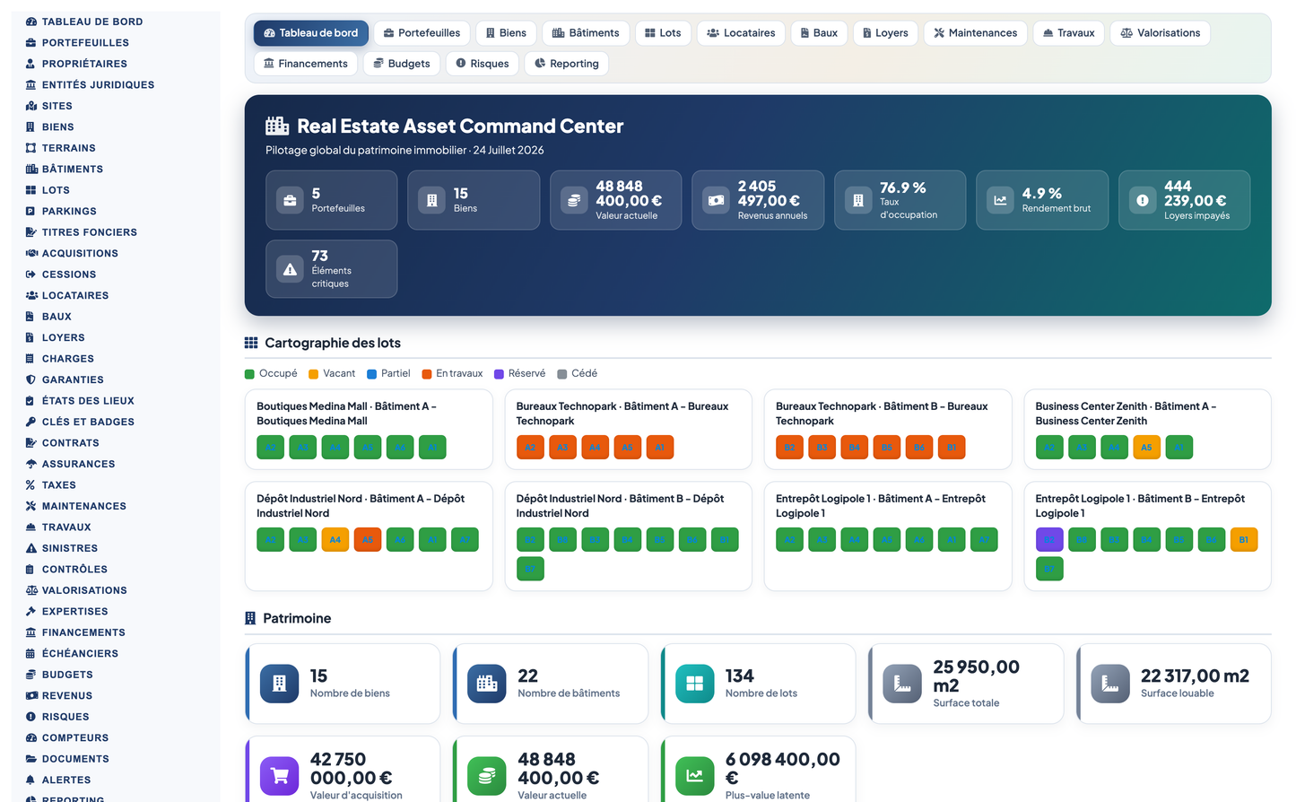
Task: Click the exclamation icon in Loyers impayés card
Action: pyautogui.click(x=1143, y=201)
